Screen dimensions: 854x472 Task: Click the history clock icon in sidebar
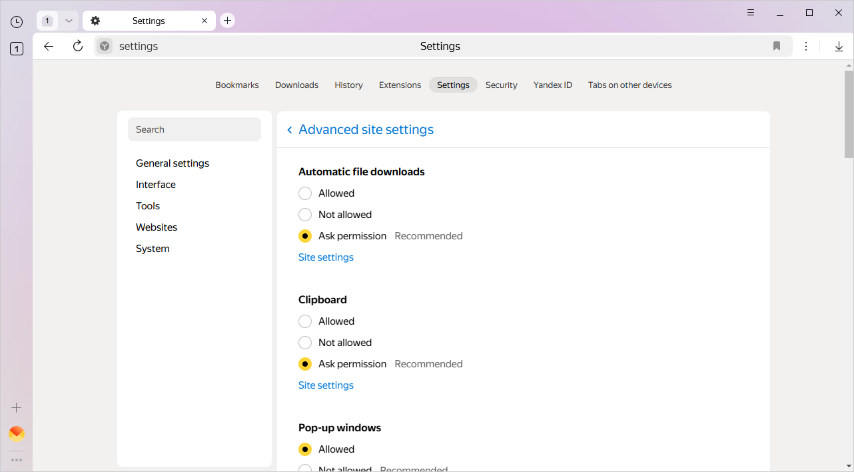pyautogui.click(x=17, y=22)
